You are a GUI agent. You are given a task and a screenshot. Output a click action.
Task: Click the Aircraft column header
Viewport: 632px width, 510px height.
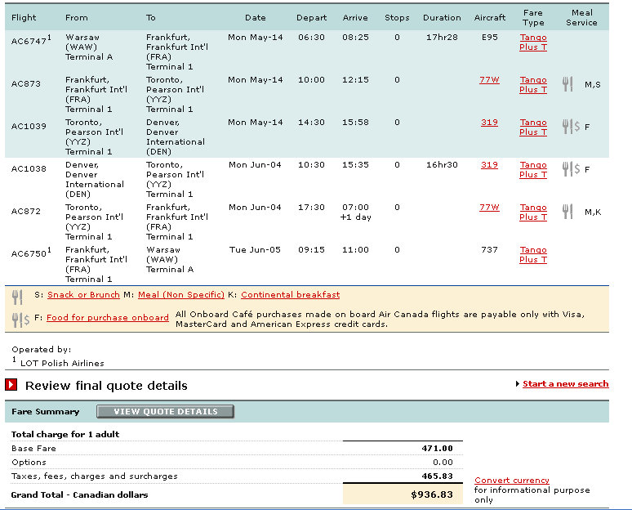(490, 18)
